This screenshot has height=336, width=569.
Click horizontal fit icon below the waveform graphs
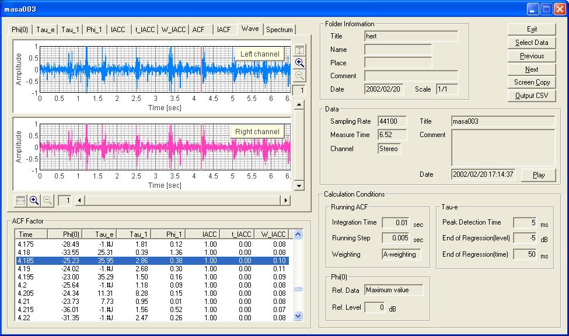pos(20,201)
